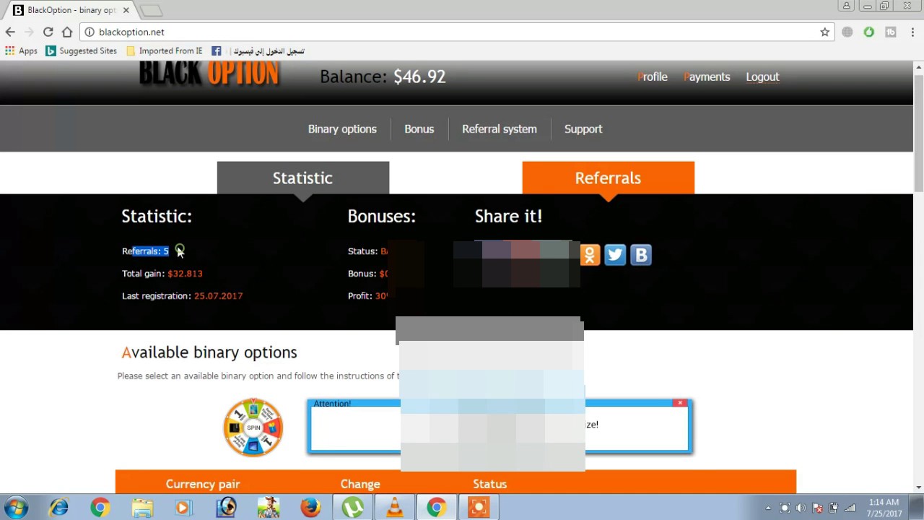The image size is (924, 520).
Task: Click the Balance: $46.92 text
Action: [x=383, y=77]
